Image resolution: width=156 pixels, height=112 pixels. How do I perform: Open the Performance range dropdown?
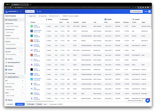tap(14, 89)
